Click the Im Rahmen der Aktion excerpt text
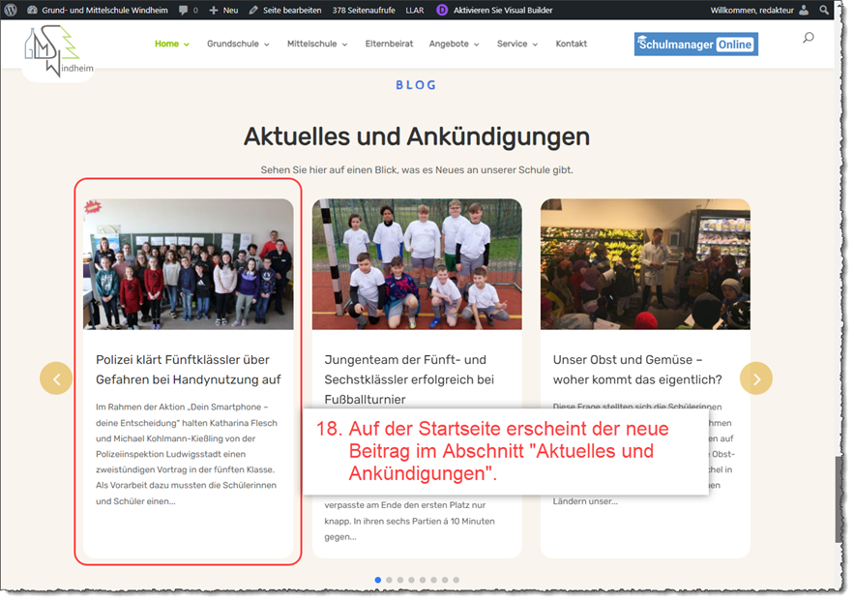854x603 pixels. 187,454
